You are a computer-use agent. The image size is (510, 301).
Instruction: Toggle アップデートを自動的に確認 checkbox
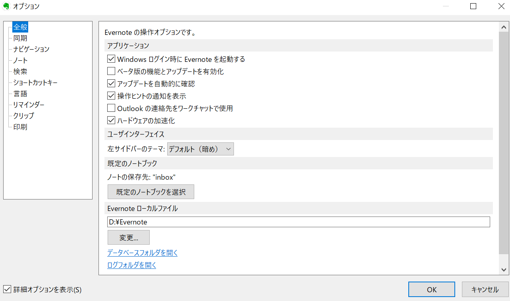111,84
